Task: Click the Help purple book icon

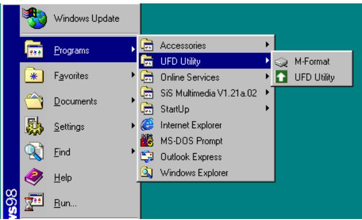Action: tap(34, 177)
